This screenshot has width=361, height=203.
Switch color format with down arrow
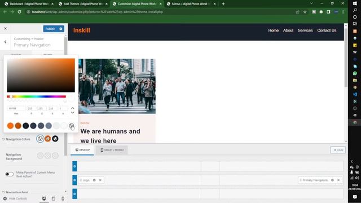[73, 113]
